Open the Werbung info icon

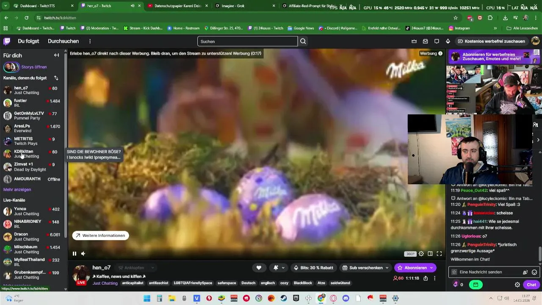(x=440, y=53)
